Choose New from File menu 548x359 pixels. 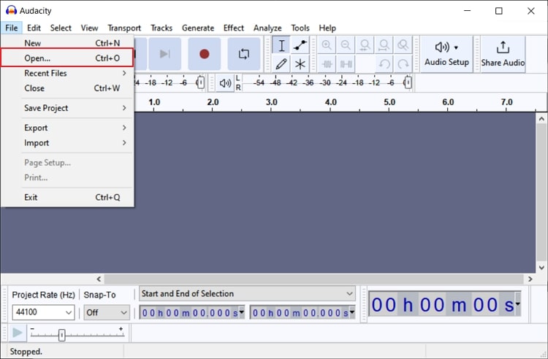click(x=67, y=43)
